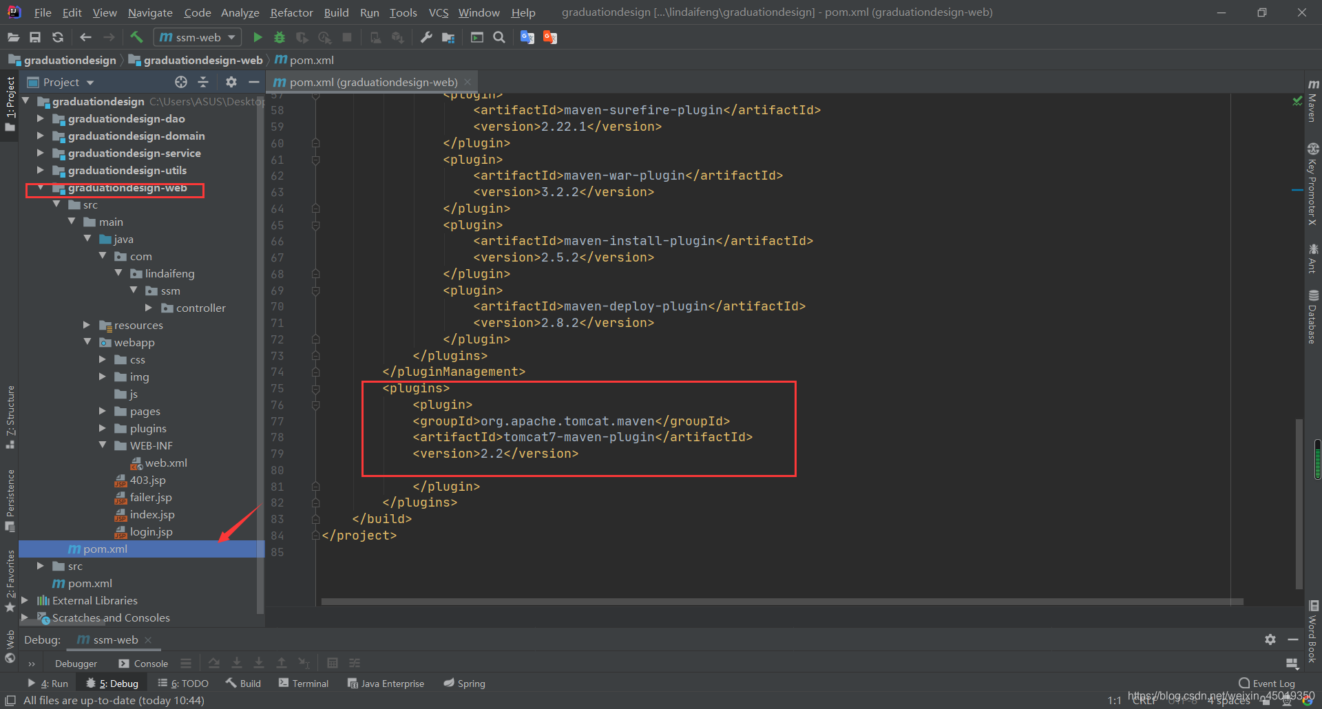Expand the graduationdesign-domain module
This screenshot has height=709, width=1322.
coord(40,136)
